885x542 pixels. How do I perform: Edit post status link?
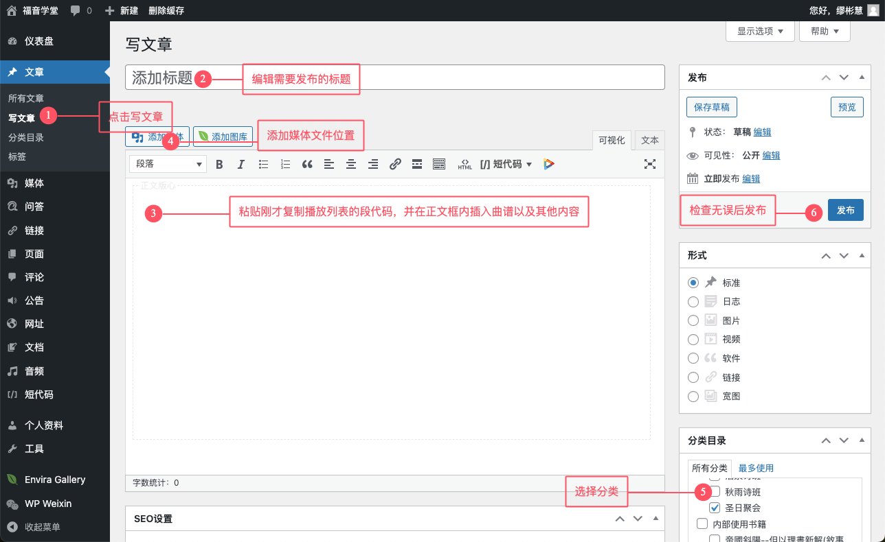762,132
